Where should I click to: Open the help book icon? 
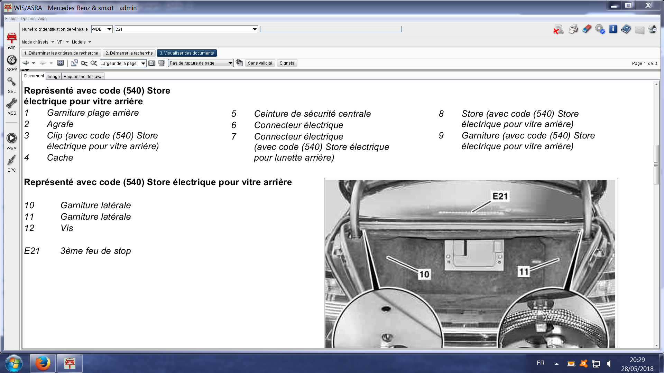pyautogui.click(x=626, y=29)
